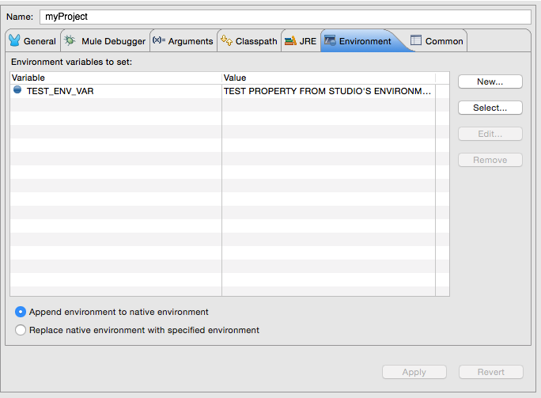
Task: Click the New... button
Action: (490, 81)
